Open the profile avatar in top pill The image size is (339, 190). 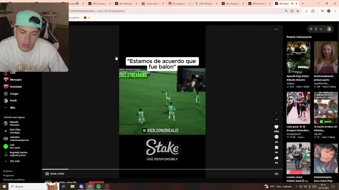329,29
